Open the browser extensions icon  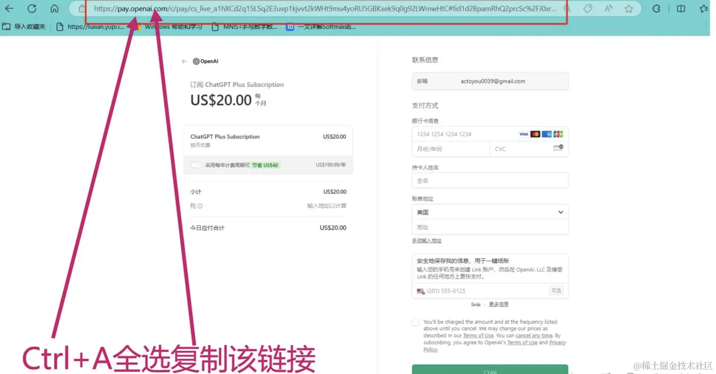(x=656, y=8)
